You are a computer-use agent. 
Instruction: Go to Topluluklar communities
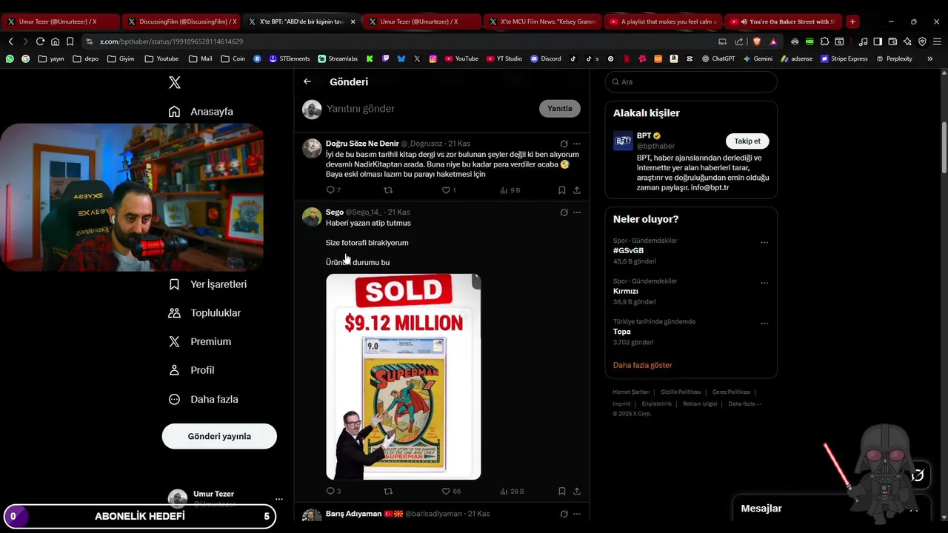[x=204, y=313]
